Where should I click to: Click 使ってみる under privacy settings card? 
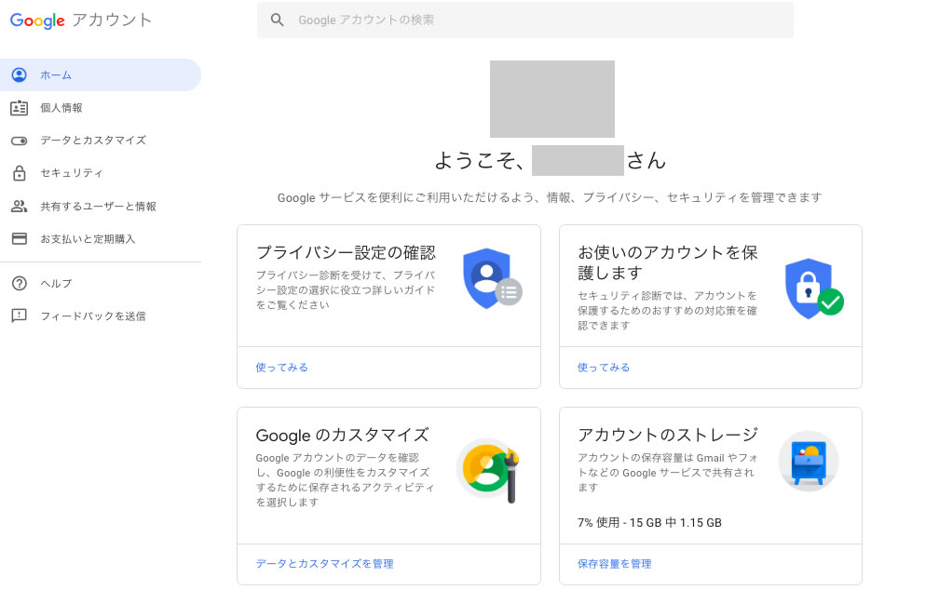[282, 368]
